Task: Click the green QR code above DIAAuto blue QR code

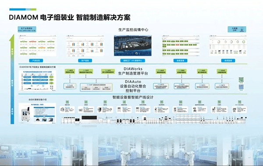Action: click(241, 80)
